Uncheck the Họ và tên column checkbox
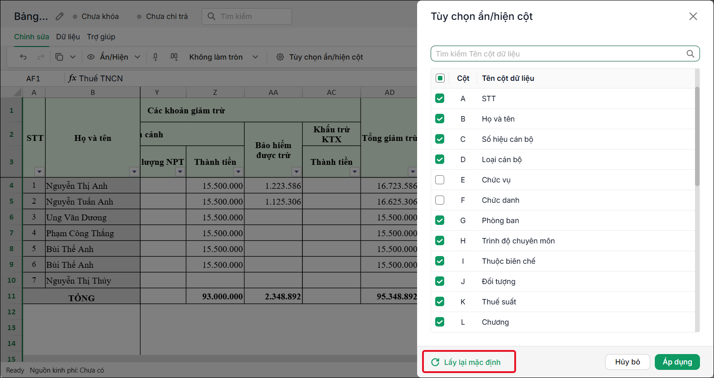The height and width of the screenshot is (378, 714). coord(440,119)
